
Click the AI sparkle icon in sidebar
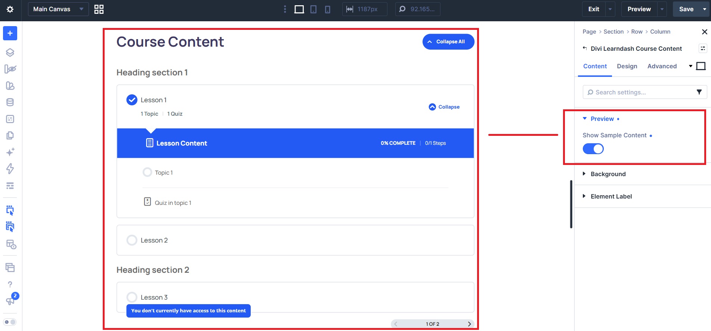point(10,152)
